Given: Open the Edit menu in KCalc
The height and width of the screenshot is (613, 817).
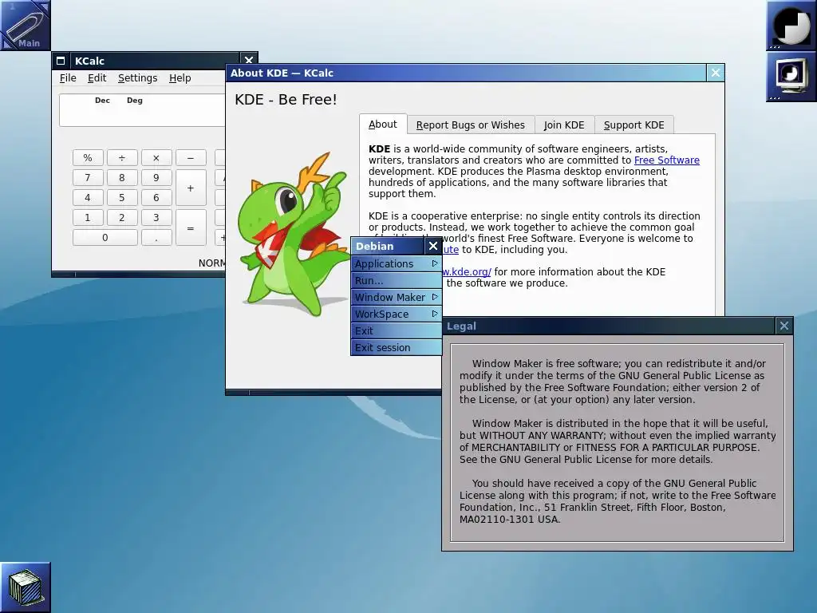Looking at the screenshot, I should click(97, 78).
